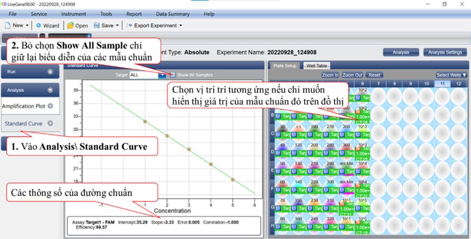Viewport: 471px width, 239px height.
Task: Click the New document icon
Action: point(7,25)
